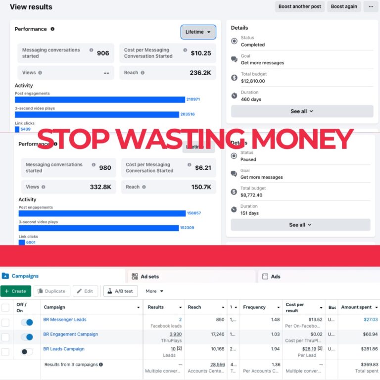
Task: Tick the select-all checkbox in table header
Action: pos(5,307)
